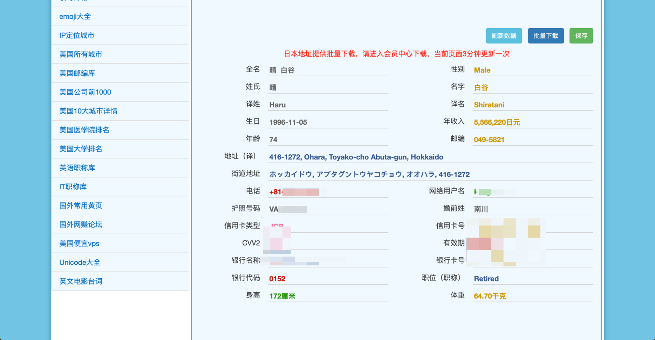The width and height of the screenshot is (655, 340).
Task: 点击绿色的「保存」按钮
Action: pyautogui.click(x=581, y=36)
